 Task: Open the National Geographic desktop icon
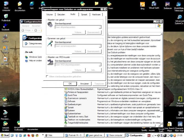tap(180, 102)
